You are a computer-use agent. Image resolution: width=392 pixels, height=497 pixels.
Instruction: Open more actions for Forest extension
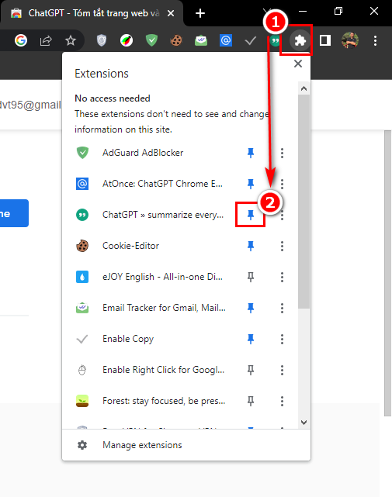pyautogui.click(x=282, y=401)
